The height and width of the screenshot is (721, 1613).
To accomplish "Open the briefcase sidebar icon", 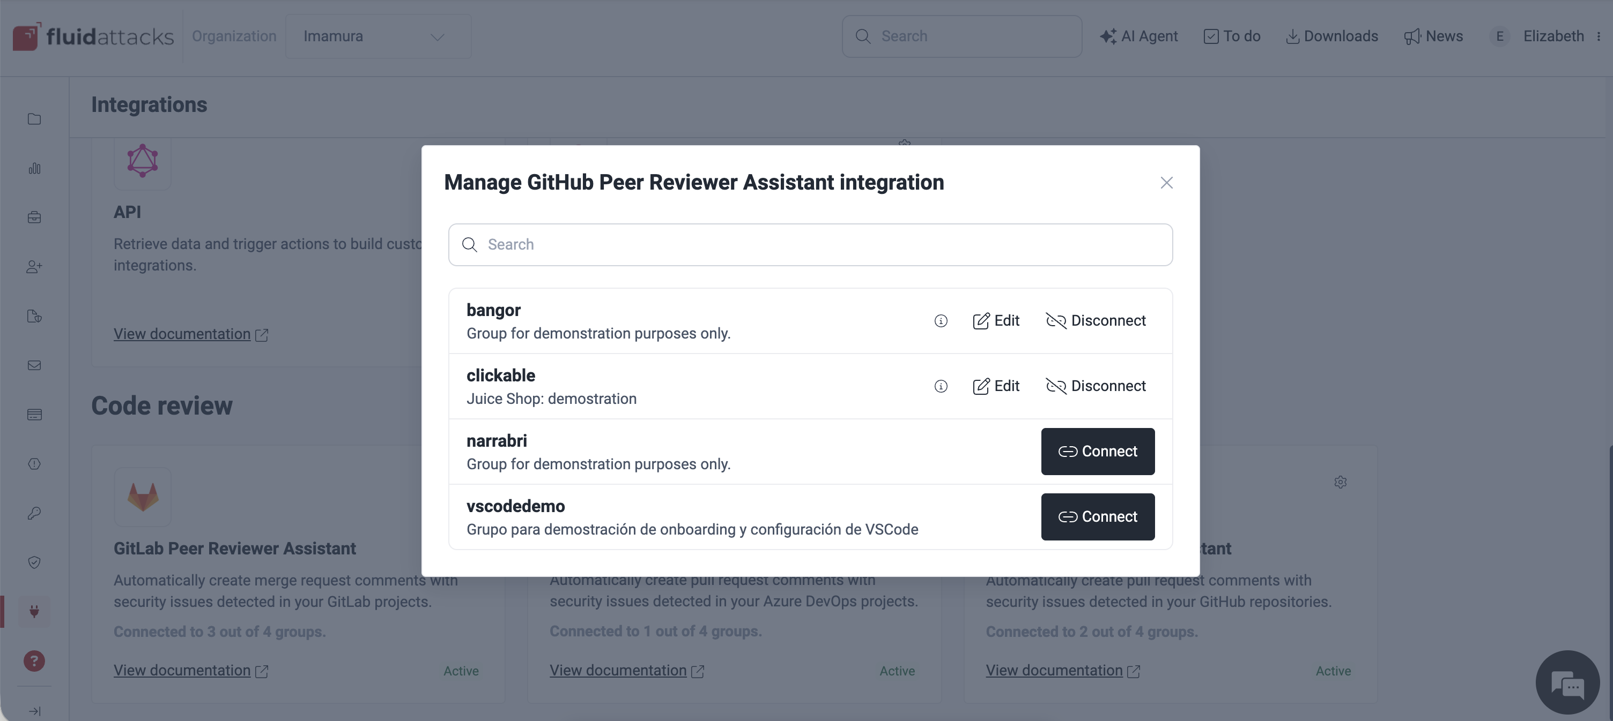I will (x=34, y=217).
